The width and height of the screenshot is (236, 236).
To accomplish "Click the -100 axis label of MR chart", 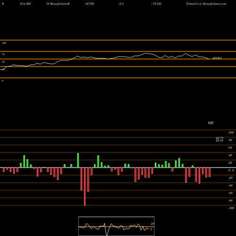I will 231,208.
